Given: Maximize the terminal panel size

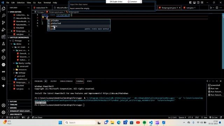Looking at the screenshot, I should [217, 81].
